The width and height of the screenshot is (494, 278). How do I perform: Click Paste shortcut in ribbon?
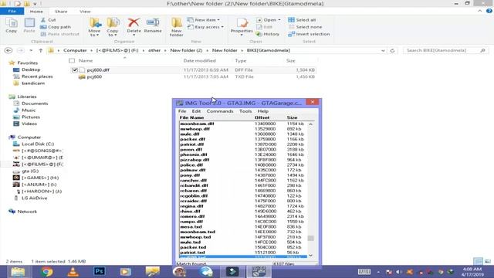point(60,34)
